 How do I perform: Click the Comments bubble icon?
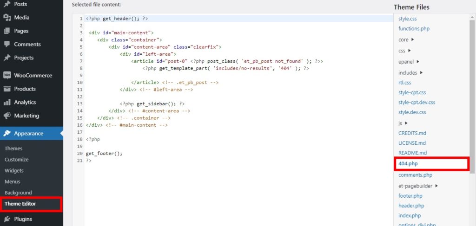7,44
